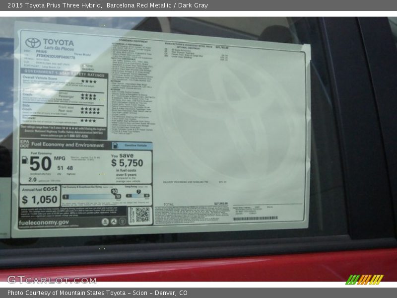Click the Overall Vehicle Score star rating
The width and height of the screenshot is (397, 298).
pos(89,81)
